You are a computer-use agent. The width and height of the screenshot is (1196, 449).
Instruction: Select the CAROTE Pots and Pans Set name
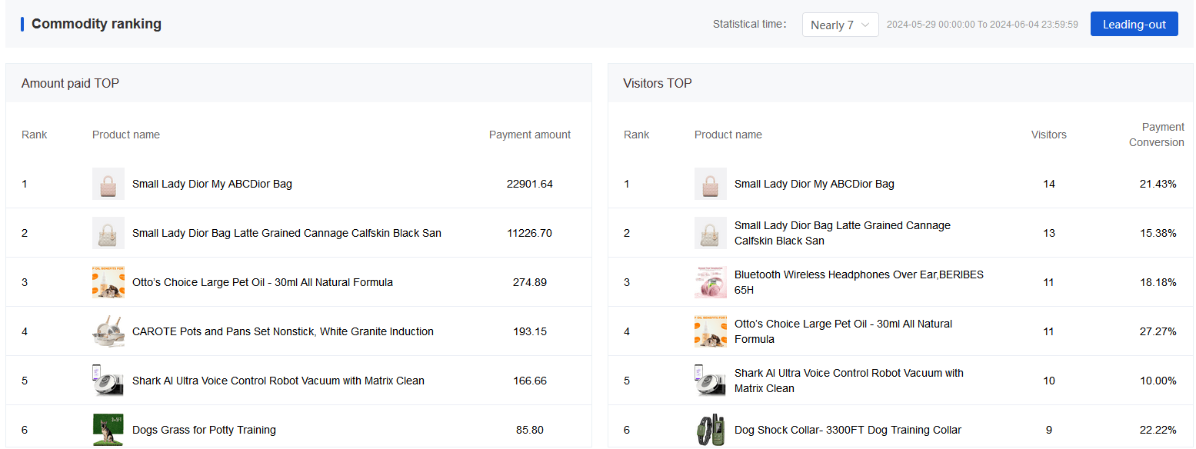click(283, 331)
